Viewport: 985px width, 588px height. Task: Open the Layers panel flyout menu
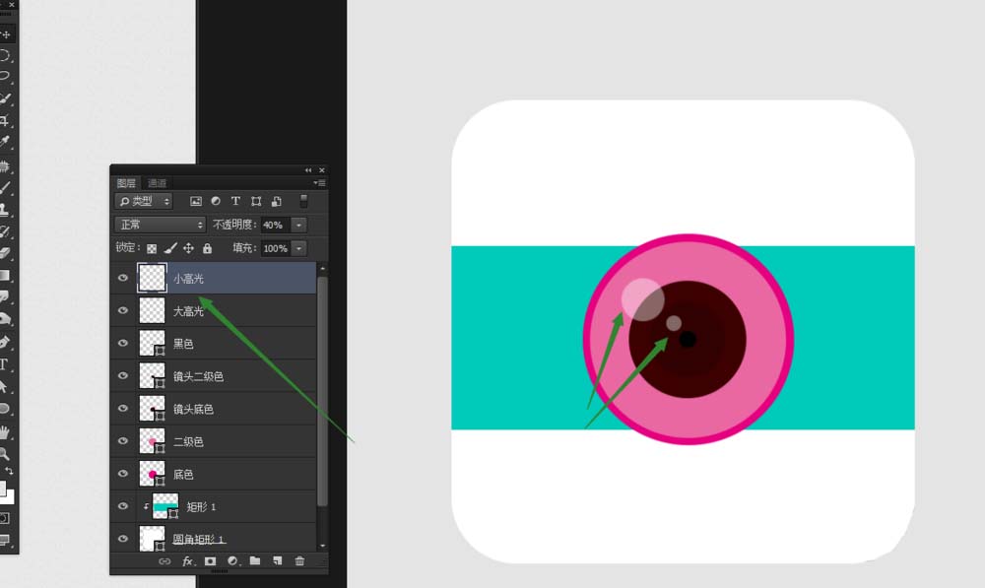(x=319, y=183)
